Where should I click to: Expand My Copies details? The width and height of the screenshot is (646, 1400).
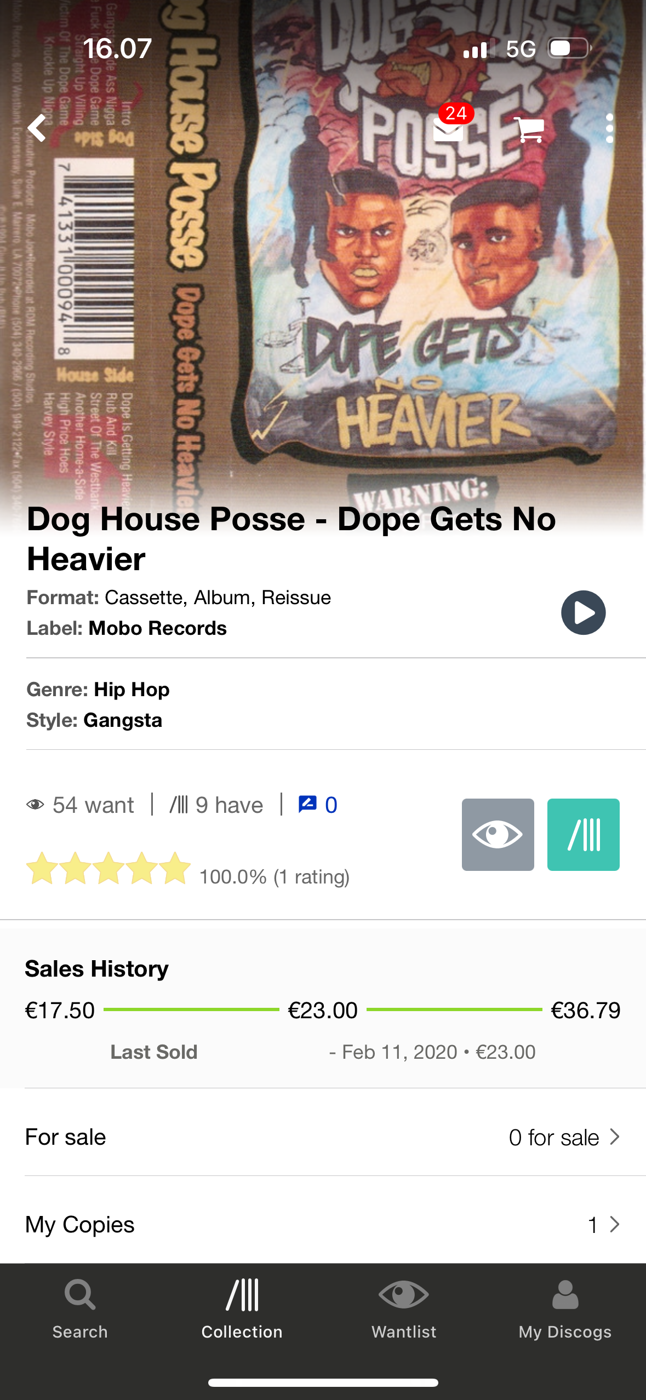(323, 1224)
